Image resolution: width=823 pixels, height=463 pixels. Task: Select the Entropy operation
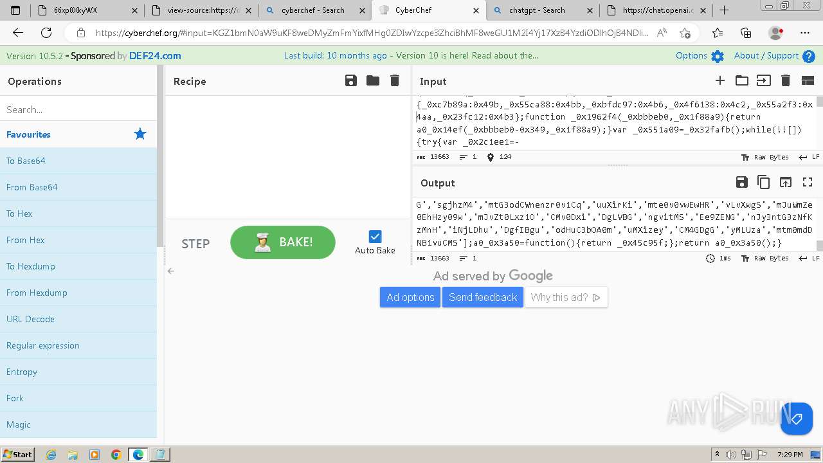click(x=78, y=372)
